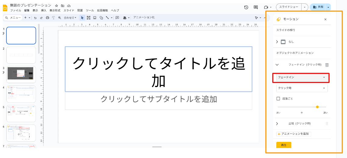The height and width of the screenshot is (158, 347).
Task: Open the shapes tool
Action: coord(101,18)
